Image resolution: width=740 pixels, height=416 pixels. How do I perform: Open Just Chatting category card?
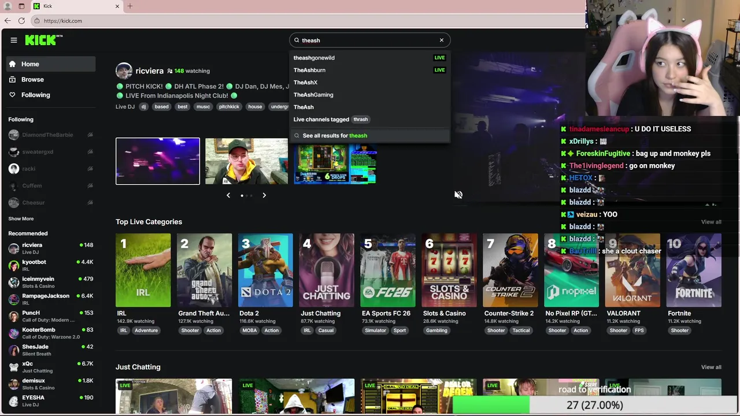point(327,270)
